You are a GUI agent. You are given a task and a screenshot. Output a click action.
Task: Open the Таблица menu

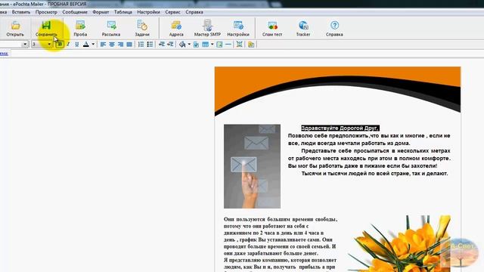[x=123, y=12]
